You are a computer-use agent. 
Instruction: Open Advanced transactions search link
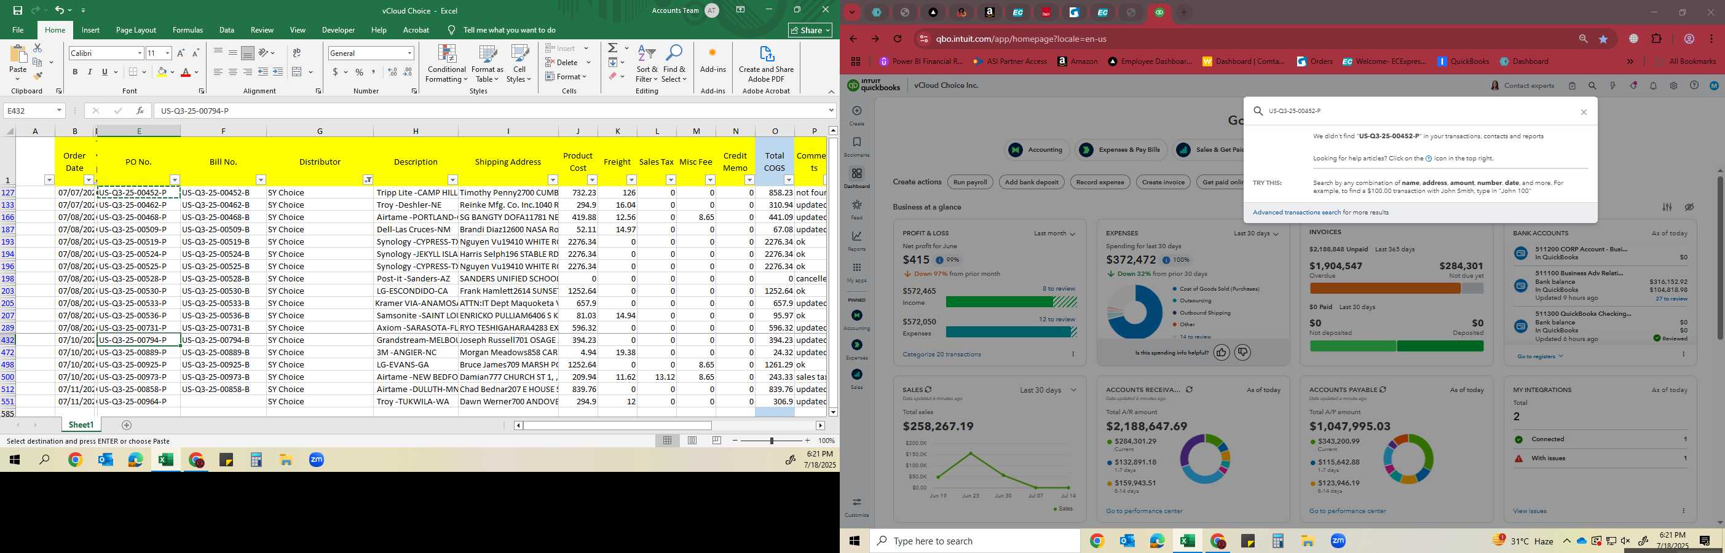pos(1297,212)
